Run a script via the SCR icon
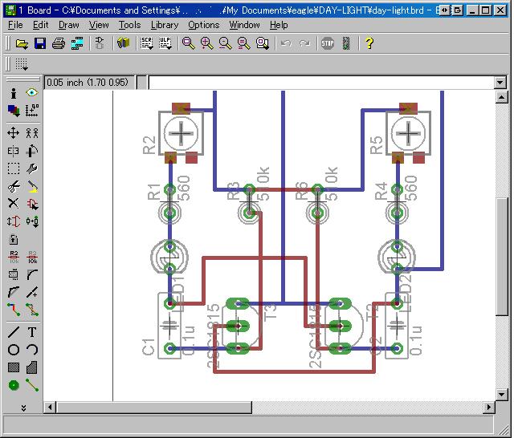 [146, 43]
